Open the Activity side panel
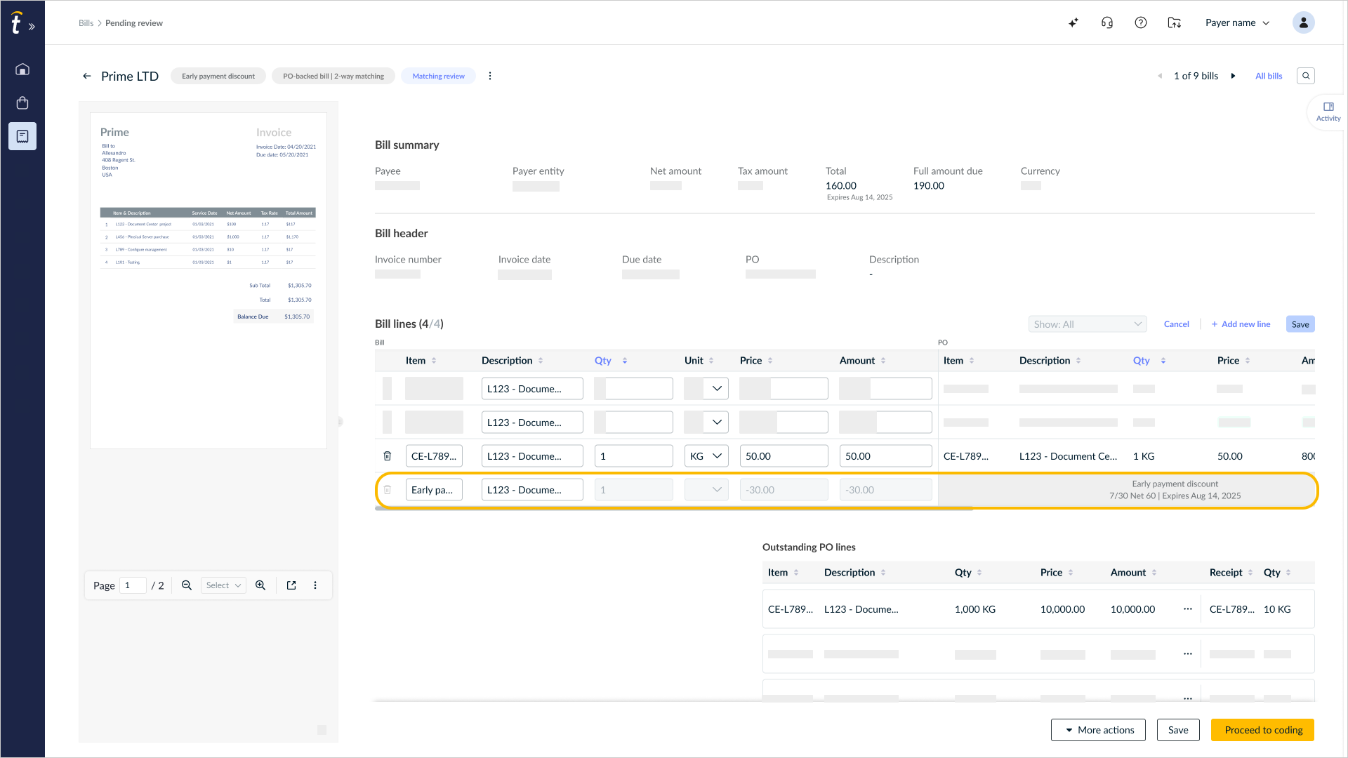The height and width of the screenshot is (758, 1348). point(1328,112)
